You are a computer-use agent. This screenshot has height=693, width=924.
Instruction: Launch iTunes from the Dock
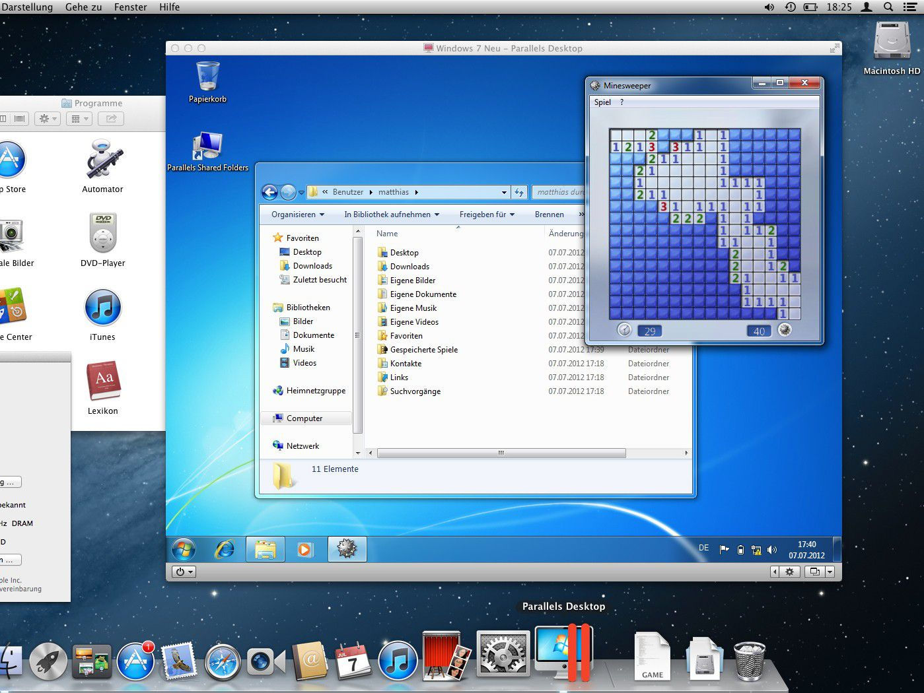click(x=398, y=661)
